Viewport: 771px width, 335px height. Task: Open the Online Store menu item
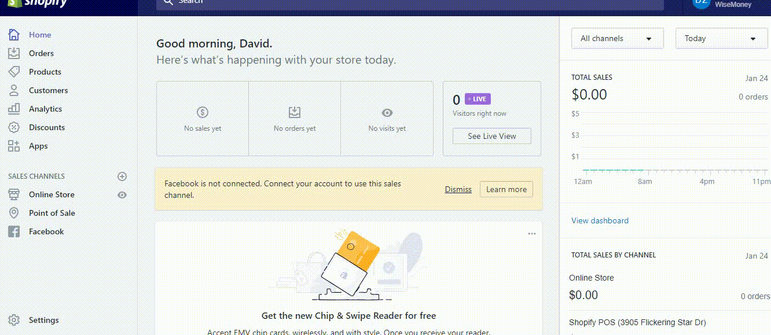click(x=52, y=194)
